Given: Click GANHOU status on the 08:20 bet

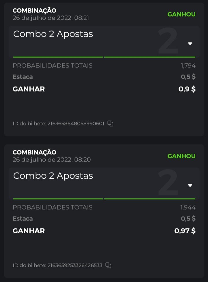Looking at the screenshot, I should click(181, 156).
